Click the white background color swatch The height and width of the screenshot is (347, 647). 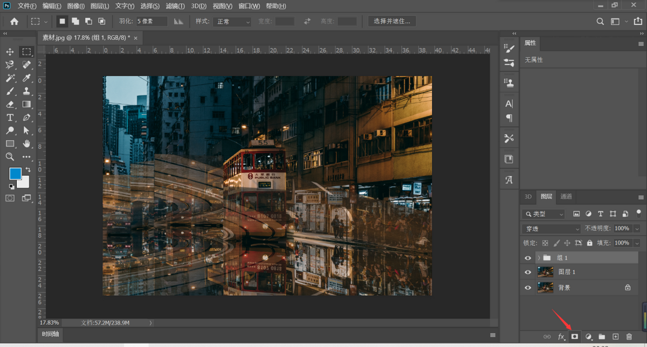(24, 183)
